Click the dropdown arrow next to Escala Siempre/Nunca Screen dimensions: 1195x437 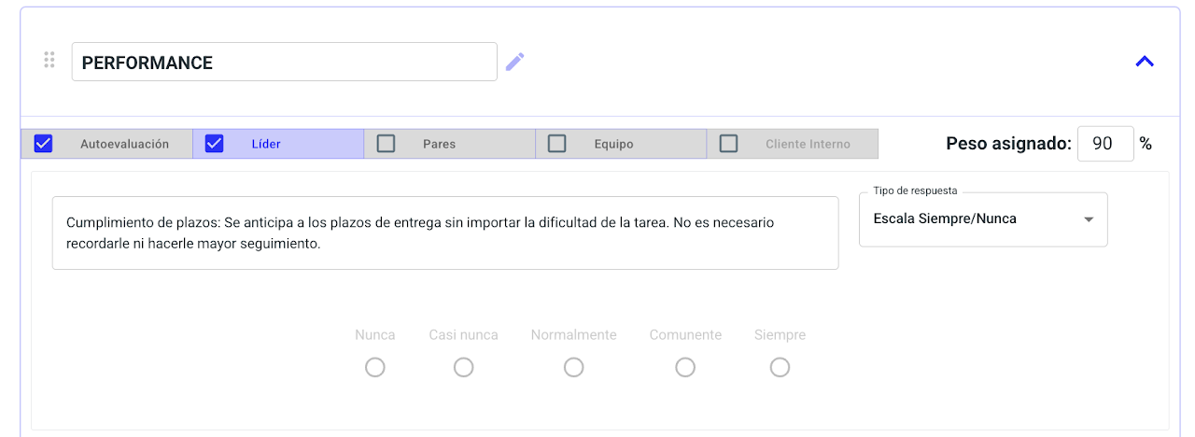[x=1089, y=220]
